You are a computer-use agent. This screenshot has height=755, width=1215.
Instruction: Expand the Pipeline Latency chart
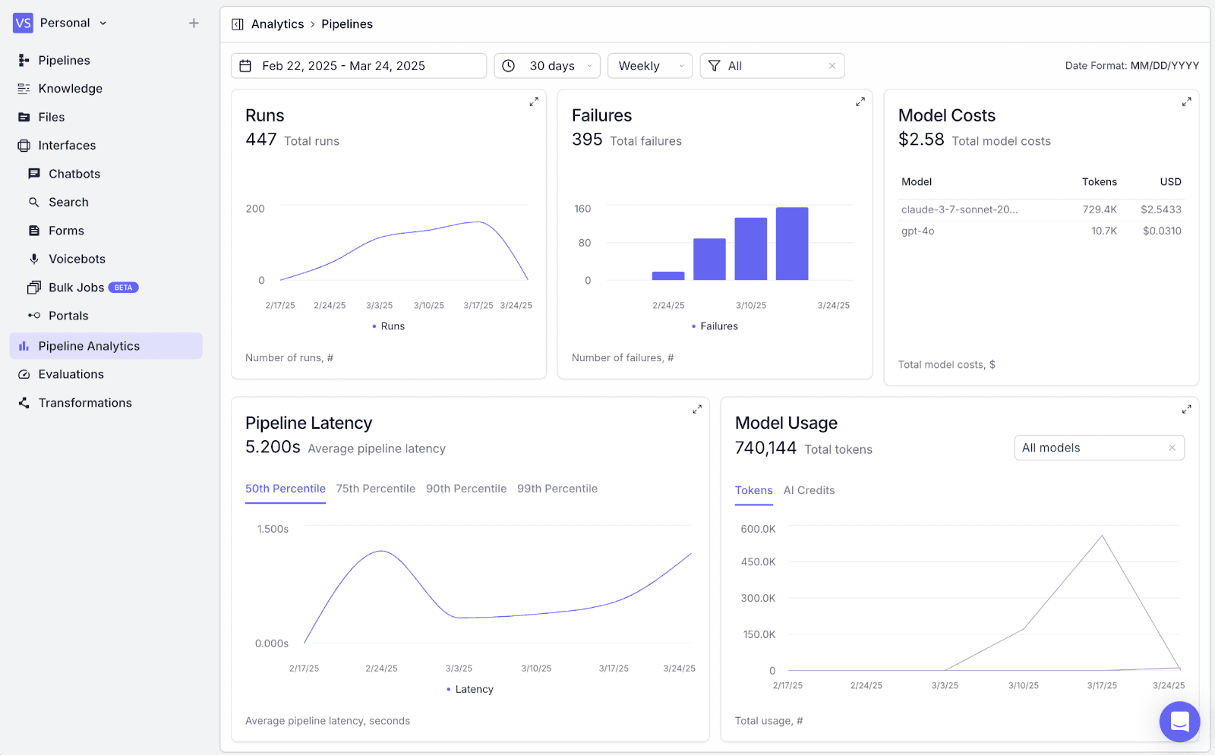click(x=697, y=409)
